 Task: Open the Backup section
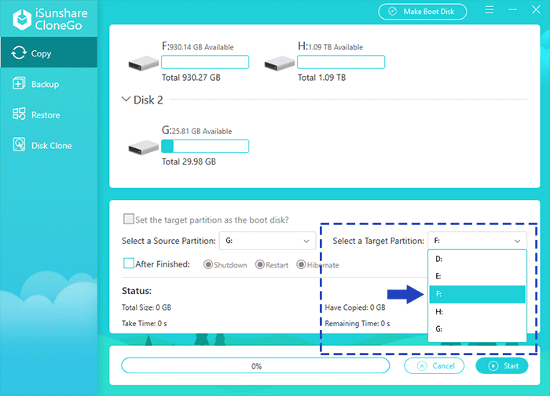(x=49, y=84)
